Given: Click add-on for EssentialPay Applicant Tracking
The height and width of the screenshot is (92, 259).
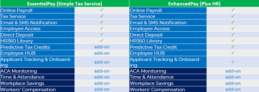Looking at the screenshot, I should [x=102, y=62].
